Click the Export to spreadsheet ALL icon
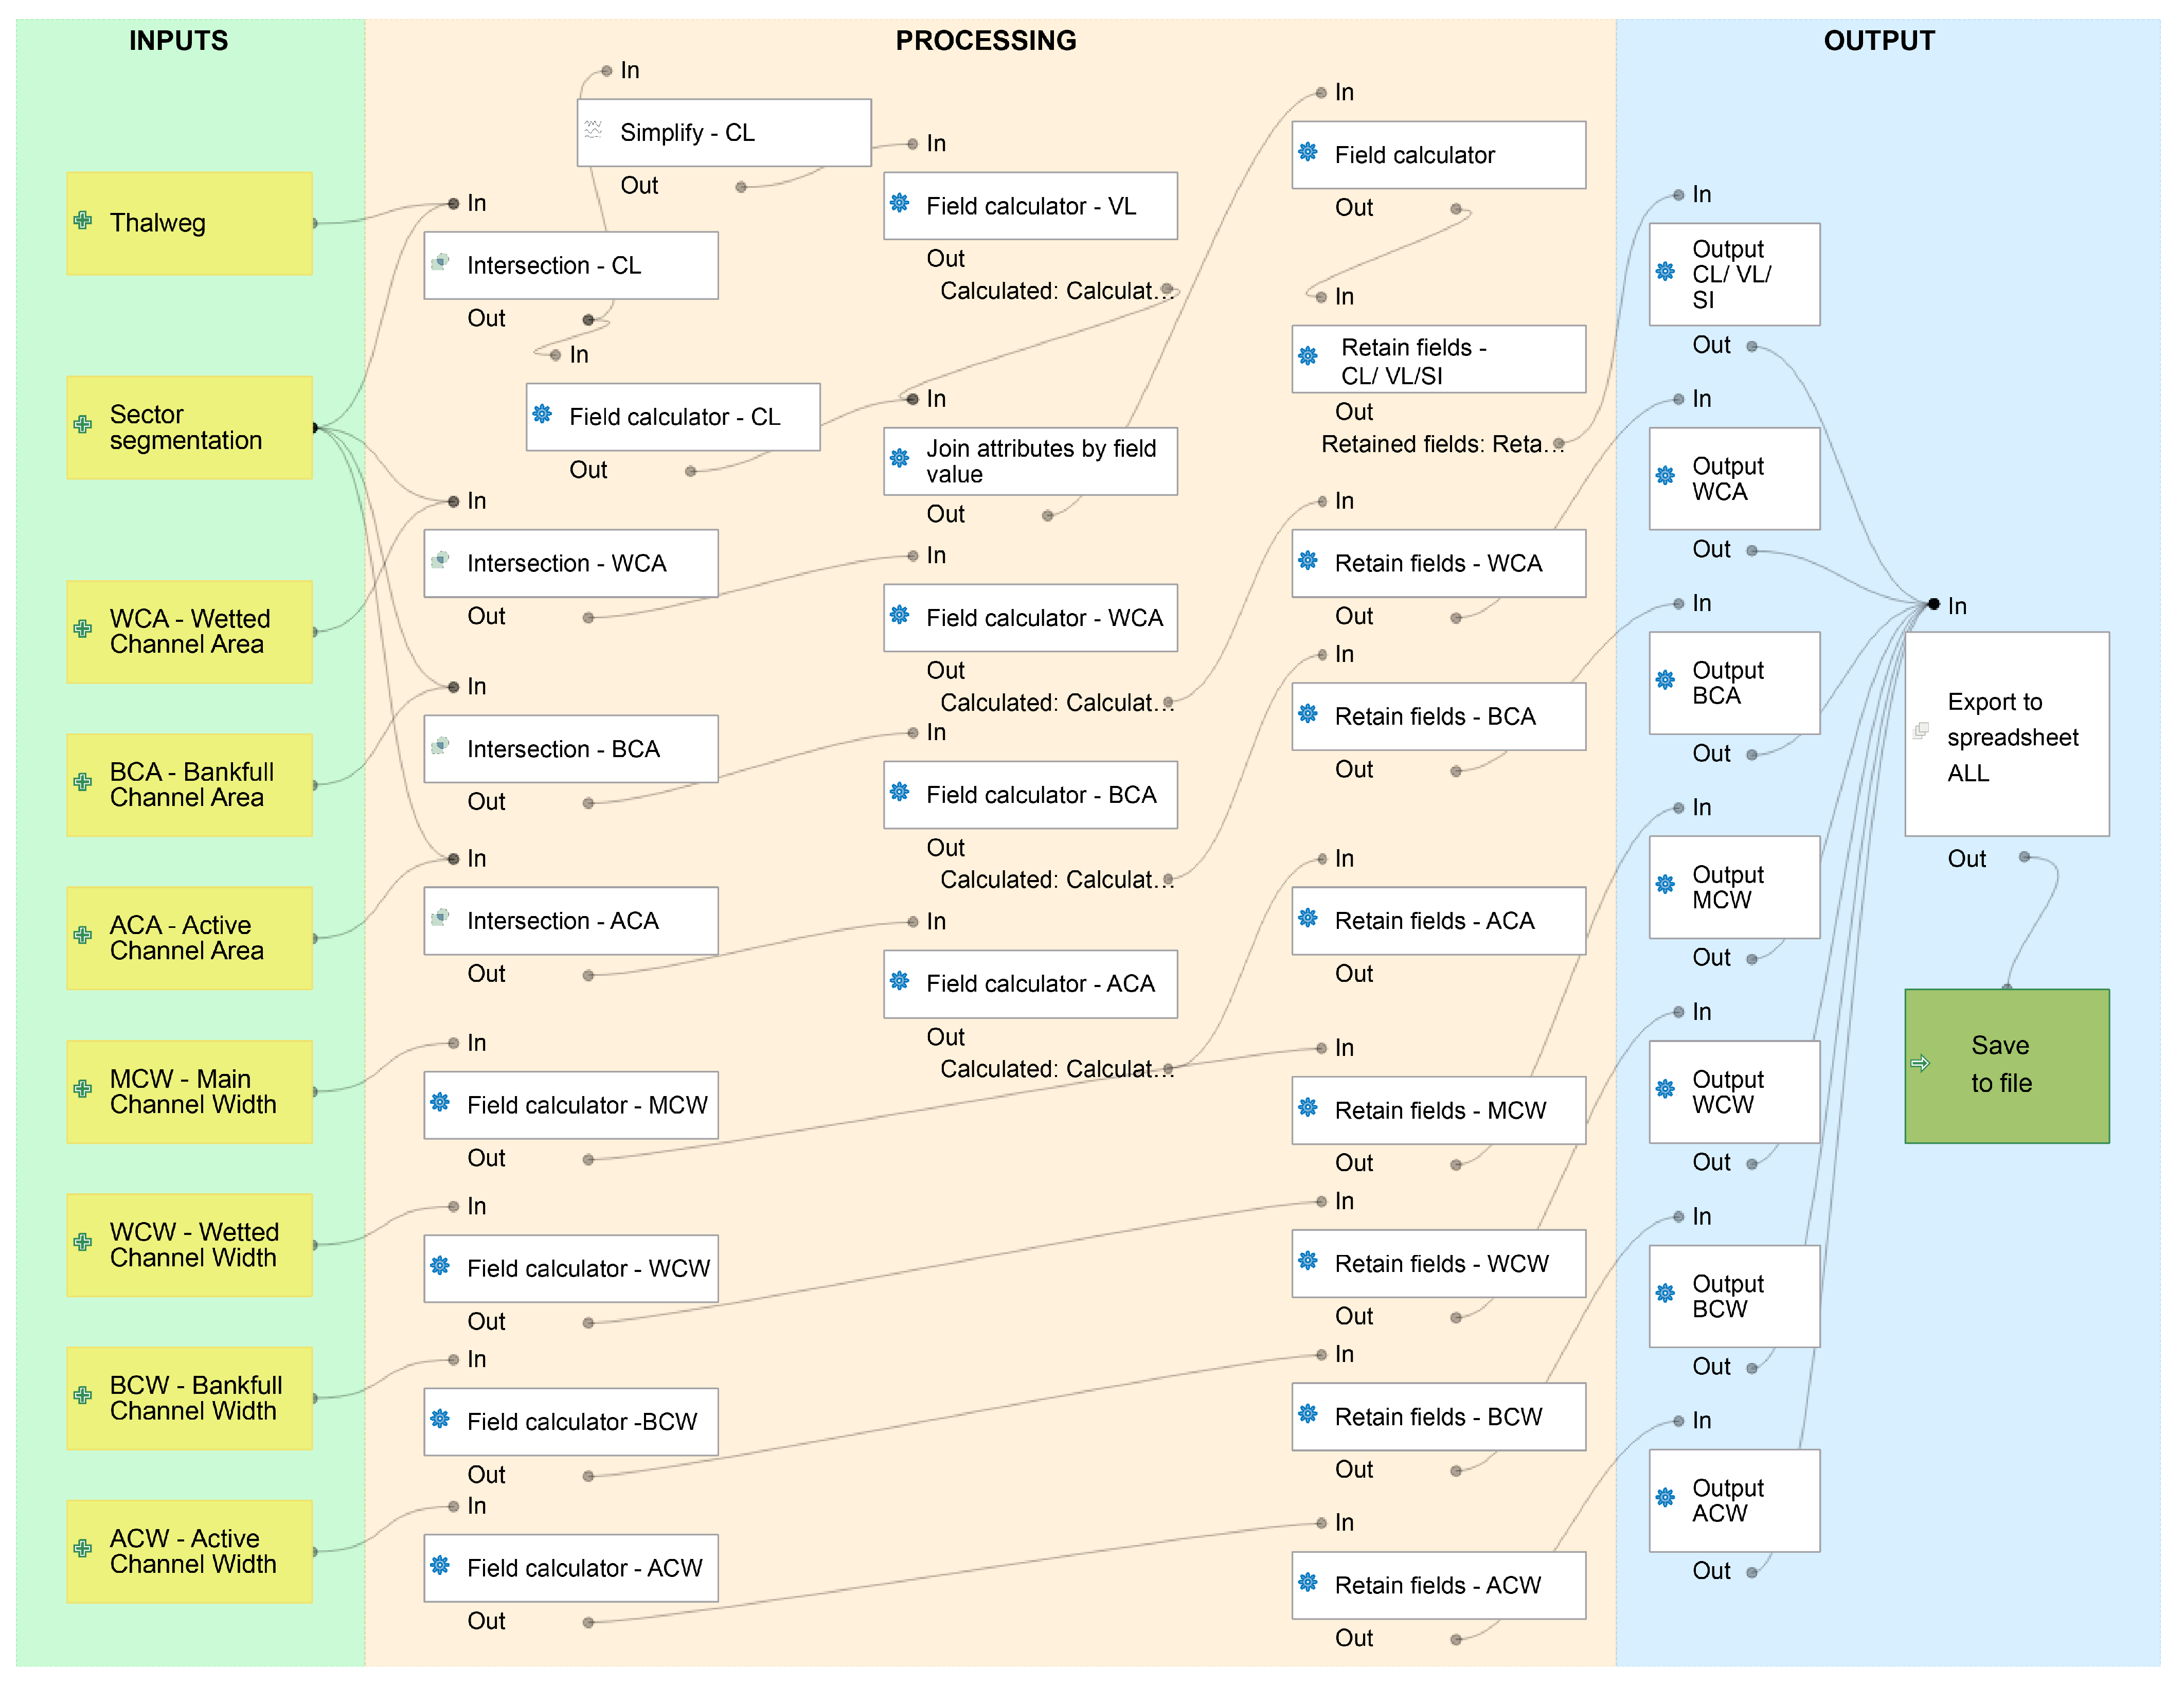2184x1686 pixels. 1920,731
